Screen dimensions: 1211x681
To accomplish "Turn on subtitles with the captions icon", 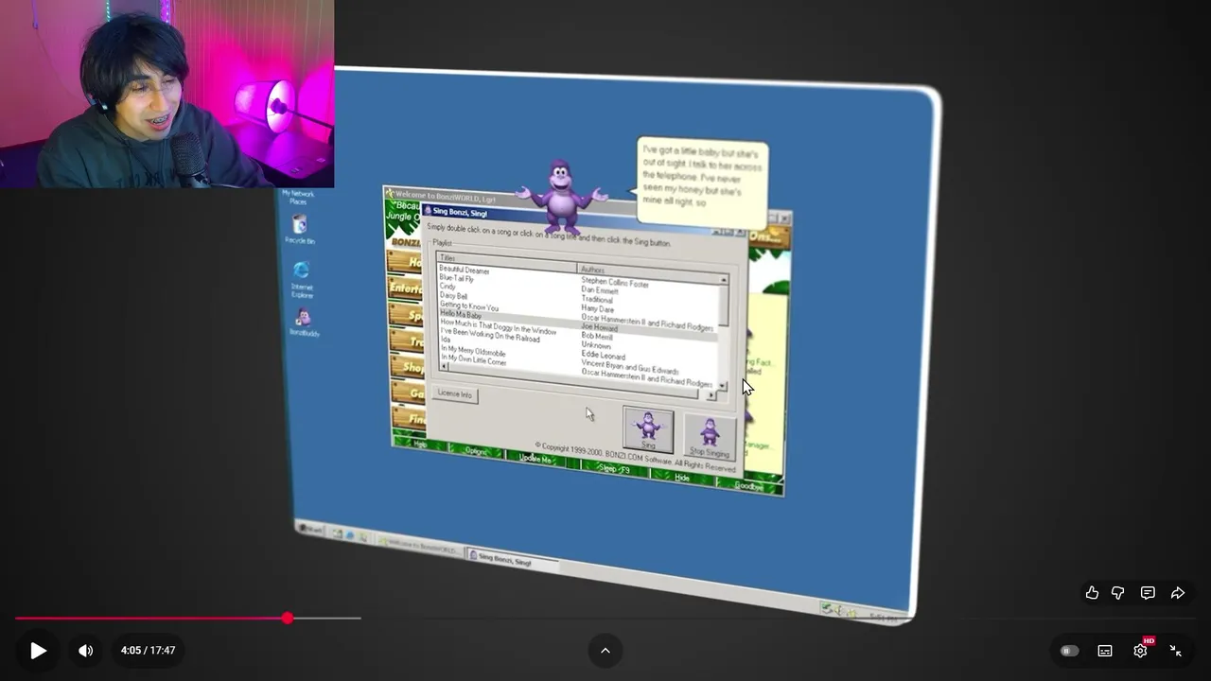I will click(1105, 651).
